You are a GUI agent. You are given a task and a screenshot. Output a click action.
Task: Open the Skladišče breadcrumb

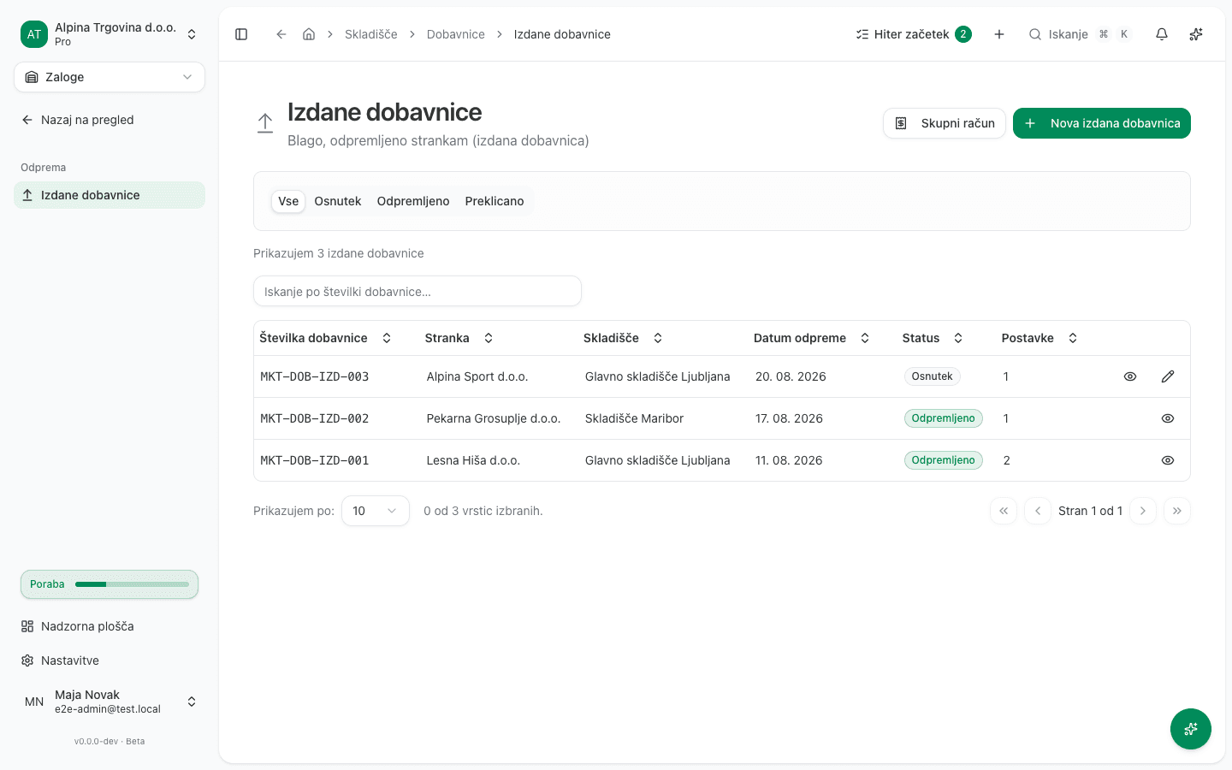[371, 34]
